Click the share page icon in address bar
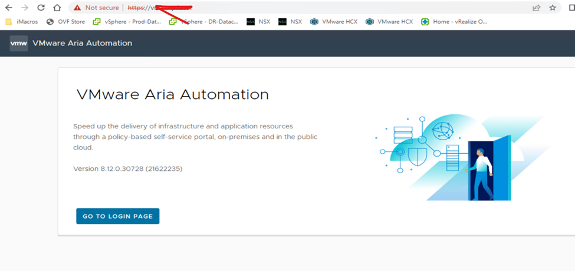This screenshot has width=575, height=271. [537, 8]
